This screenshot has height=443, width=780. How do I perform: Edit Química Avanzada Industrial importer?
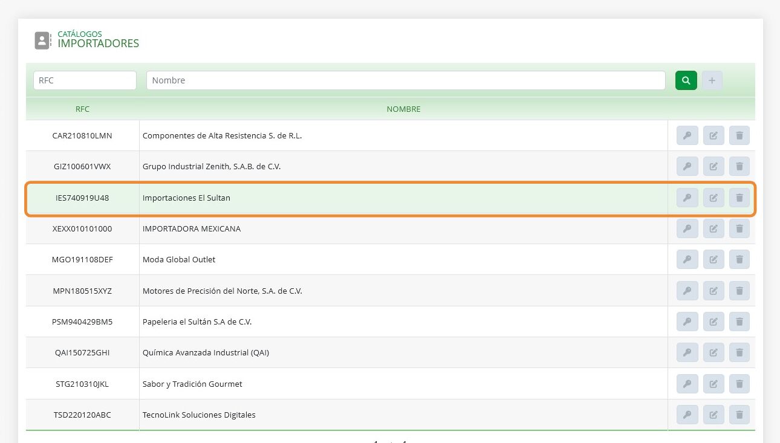click(713, 352)
